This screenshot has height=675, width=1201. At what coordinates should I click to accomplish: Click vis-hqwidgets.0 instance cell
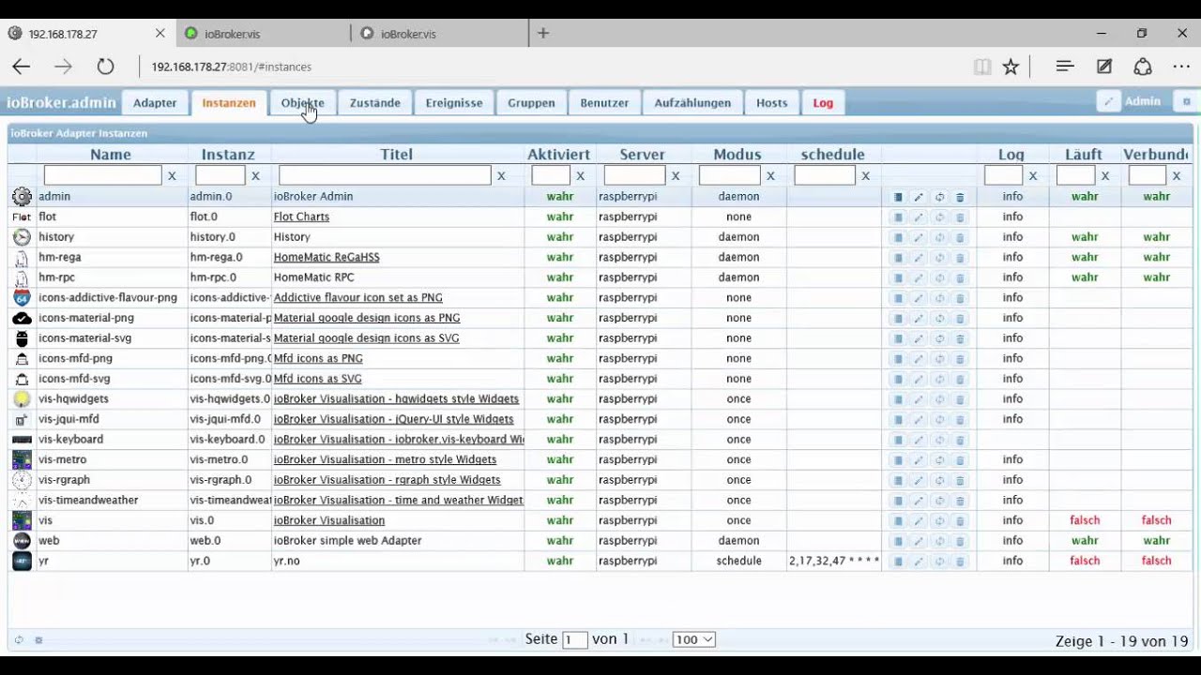pos(229,398)
